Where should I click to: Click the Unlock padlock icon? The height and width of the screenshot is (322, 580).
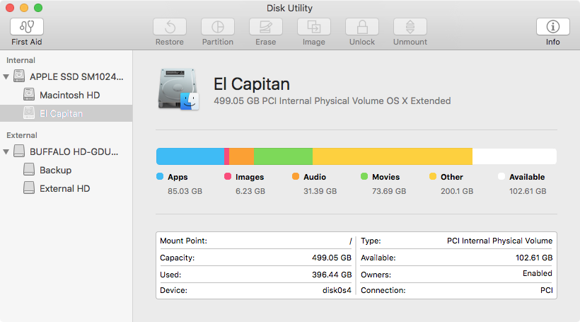coord(362,27)
